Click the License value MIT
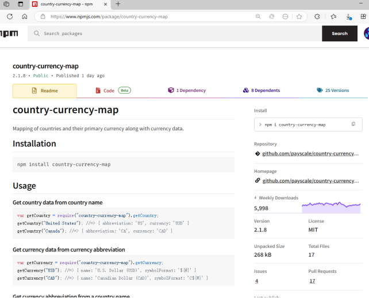This screenshot has width=369, height=298. [x=313, y=230]
